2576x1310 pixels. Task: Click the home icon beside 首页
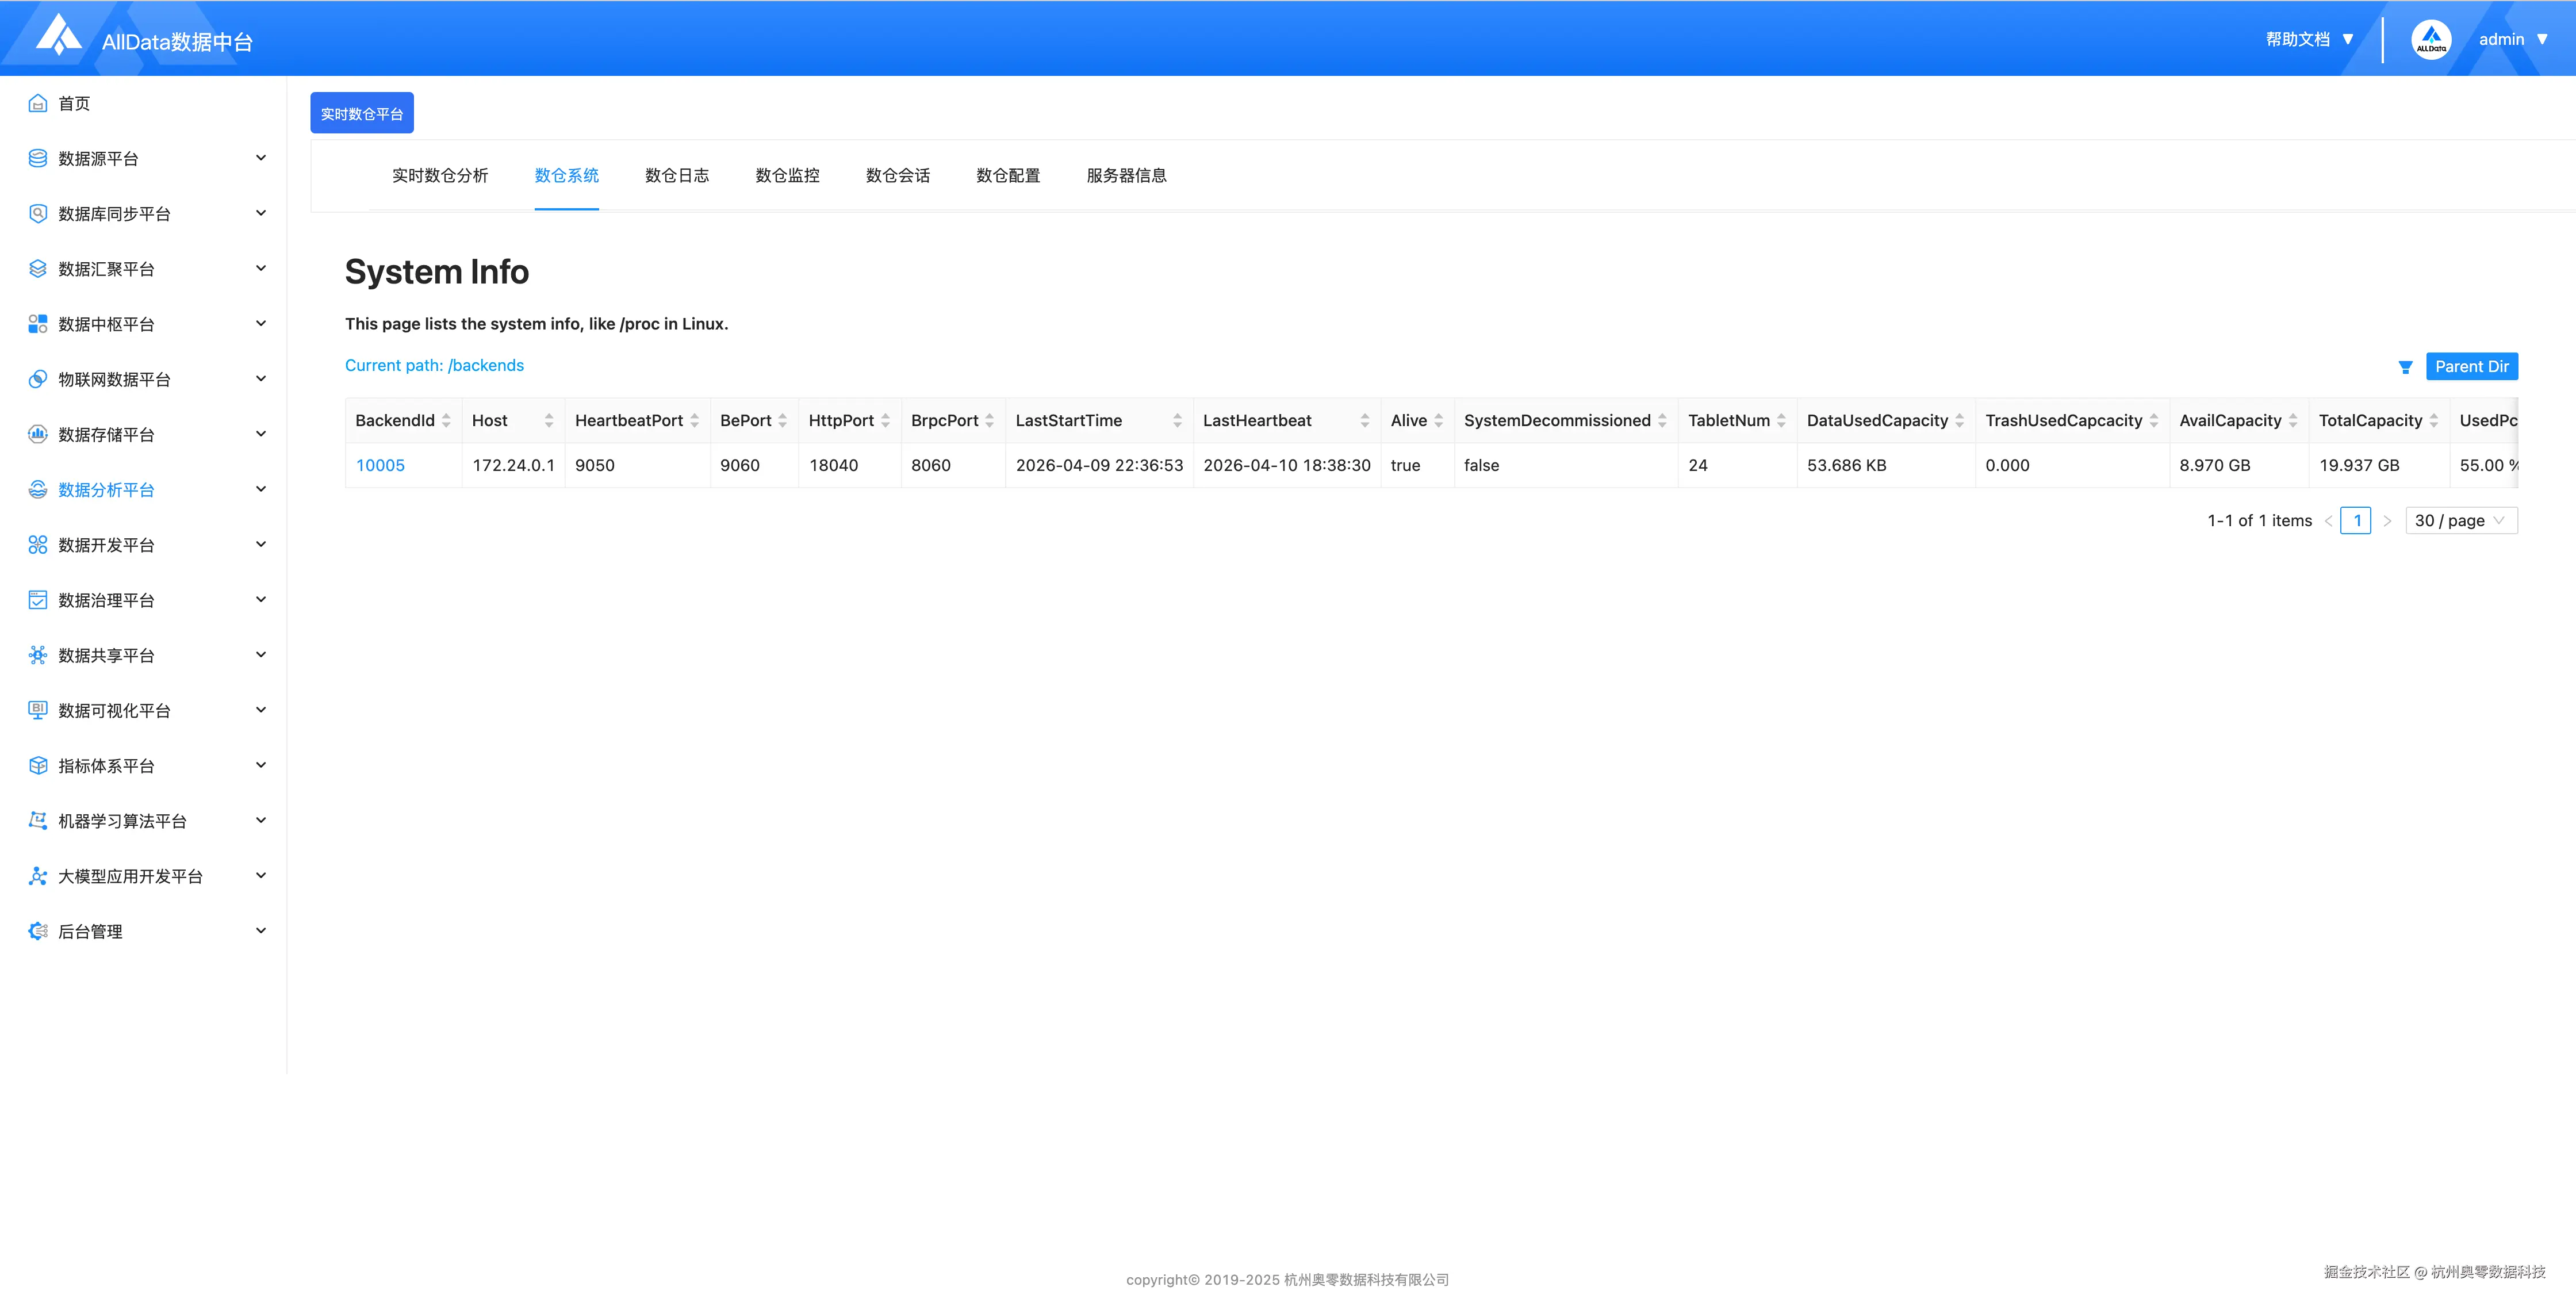(x=38, y=103)
